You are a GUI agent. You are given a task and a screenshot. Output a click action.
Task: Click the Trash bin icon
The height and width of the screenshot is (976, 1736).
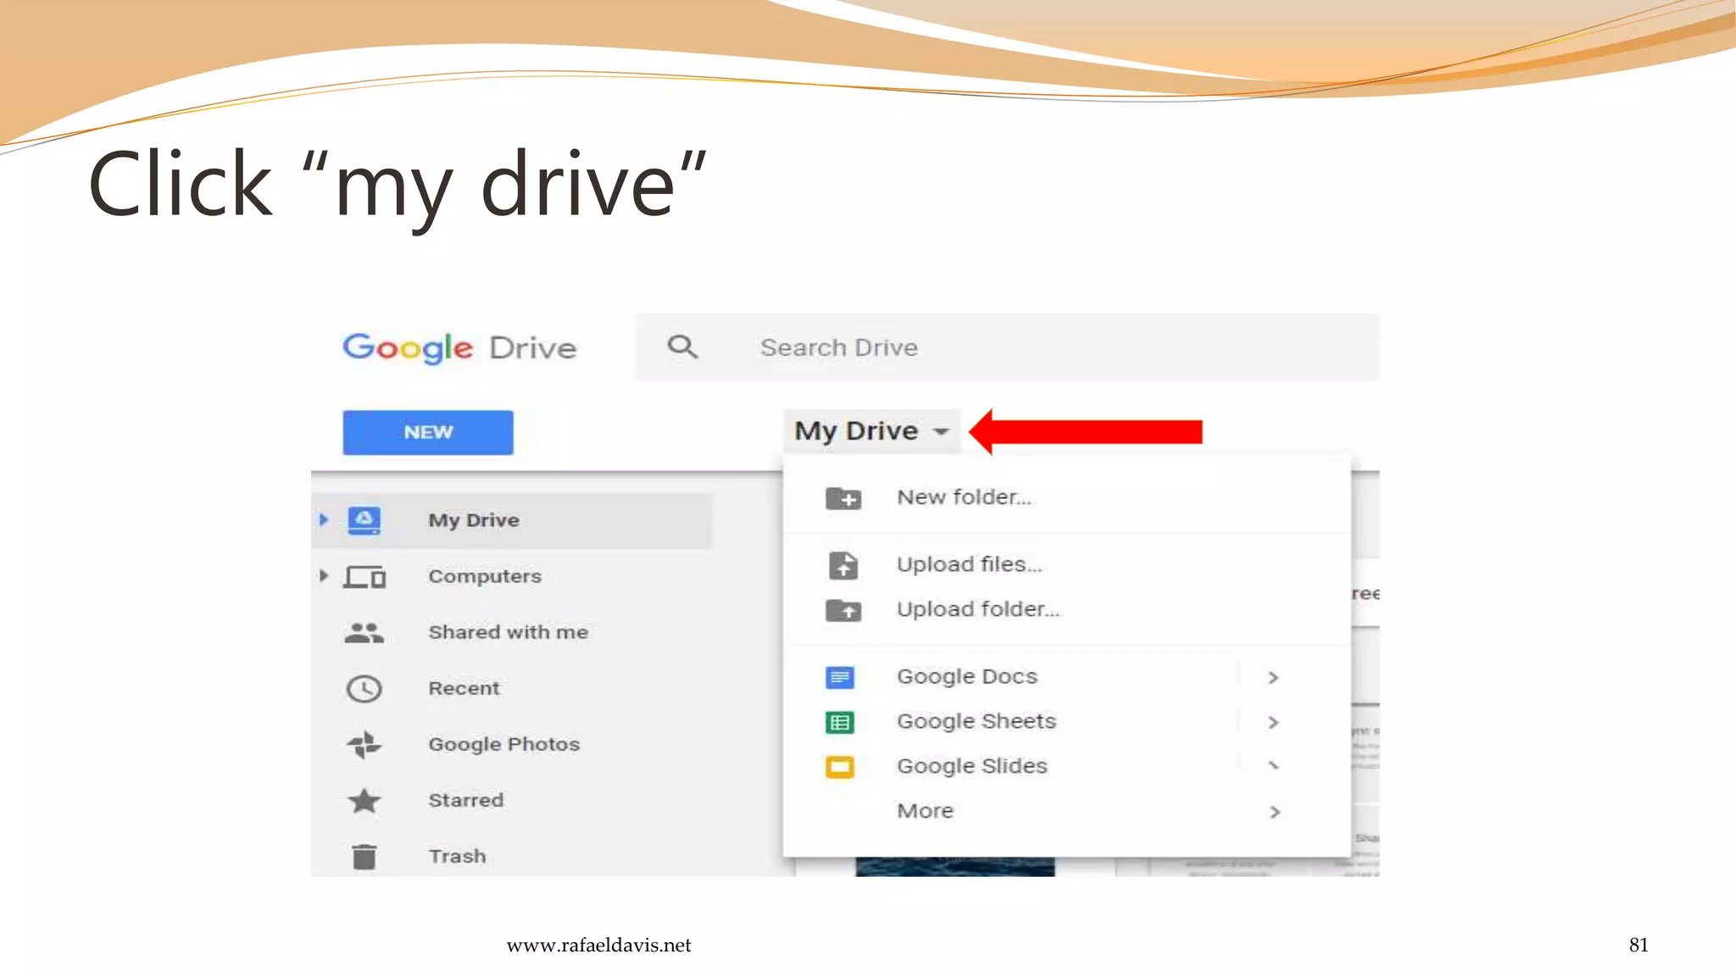(364, 857)
